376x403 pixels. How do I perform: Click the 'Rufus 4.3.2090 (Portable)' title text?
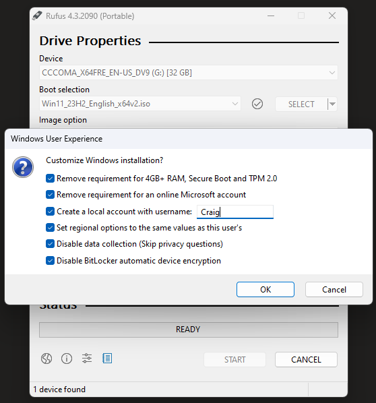tap(90, 16)
